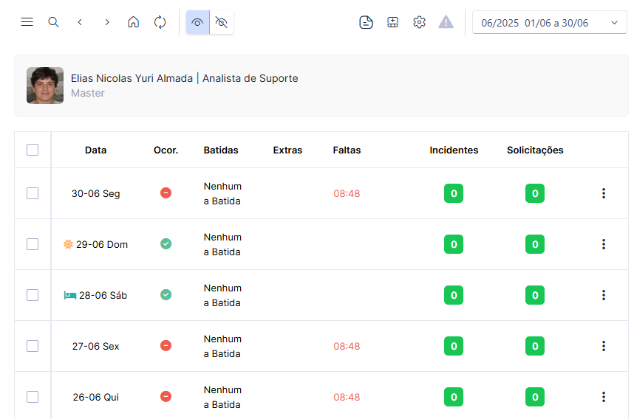634x419 pixels.
Task: Click Incidentes badge for 28-06 Sáb
Action: (x=454, y=295)
